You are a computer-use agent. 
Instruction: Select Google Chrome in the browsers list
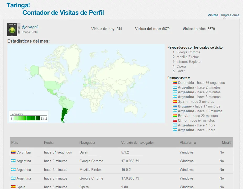point(188,52)
